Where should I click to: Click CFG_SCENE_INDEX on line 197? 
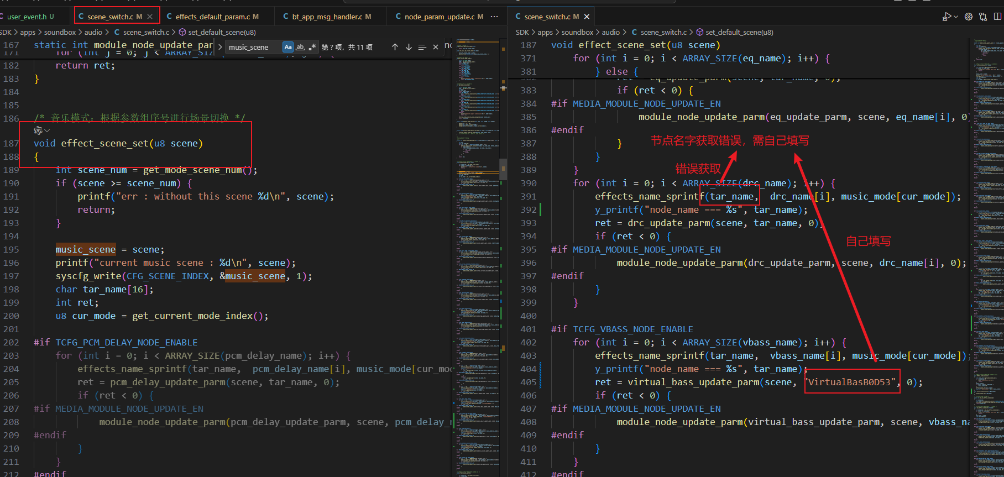[168, 276]
